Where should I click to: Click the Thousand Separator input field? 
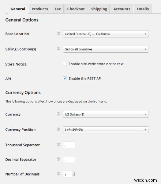click(69, 145)
